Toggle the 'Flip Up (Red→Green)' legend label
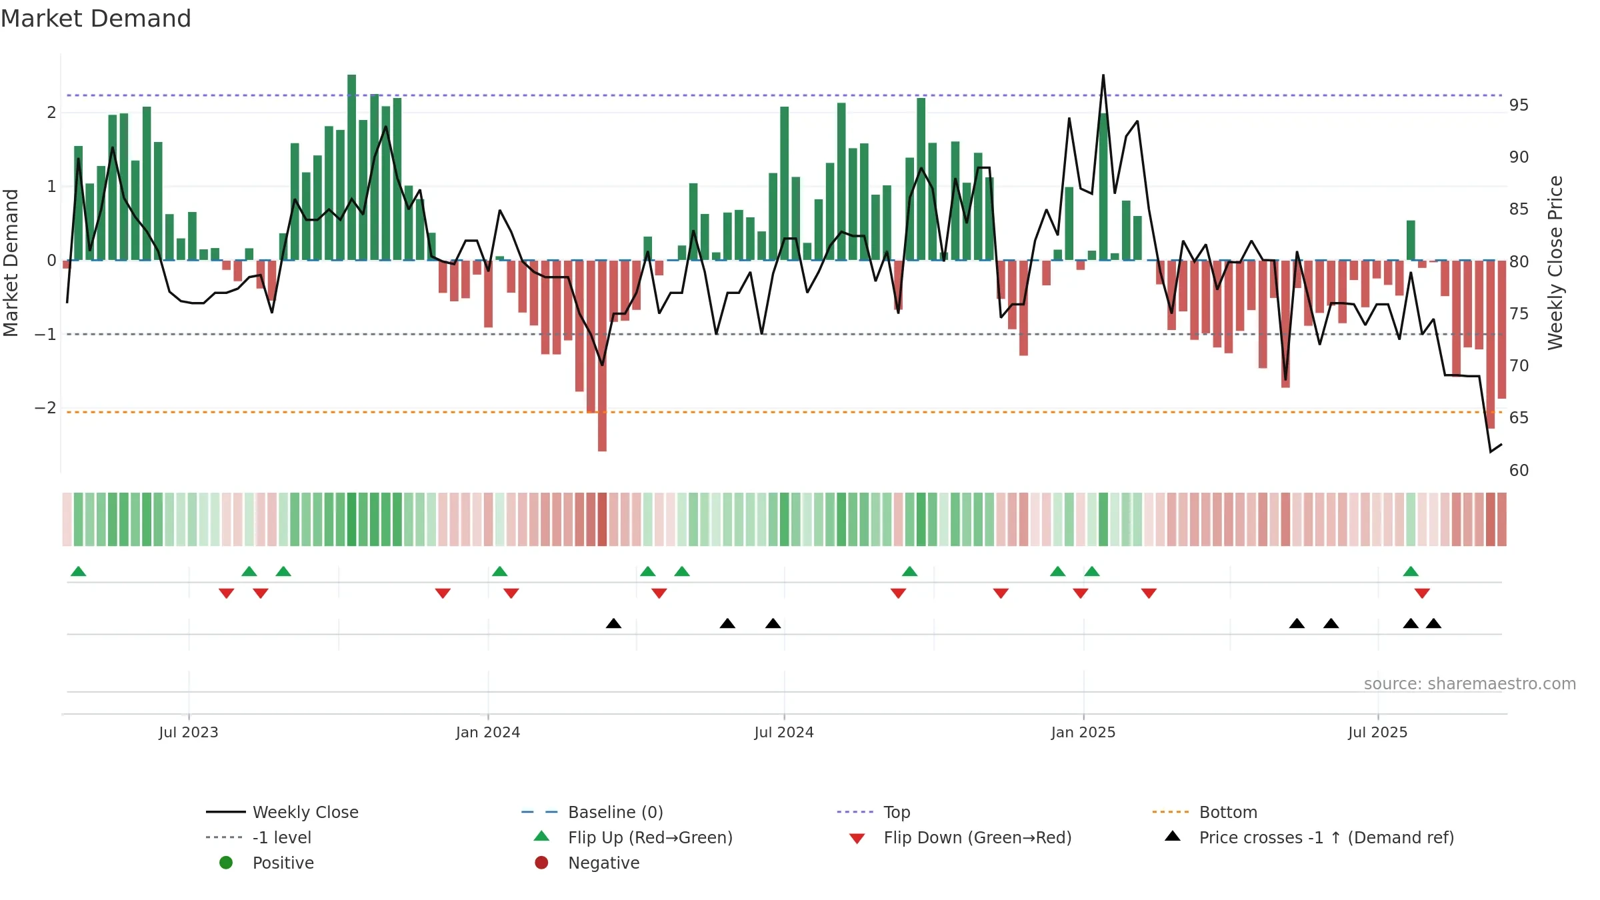1600x900 pixels. click(650, 837)
